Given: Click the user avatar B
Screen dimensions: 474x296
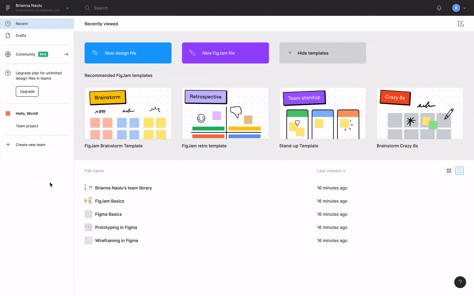Looking at the screenshot, I should pyautogui.click(x=456, y=8).
